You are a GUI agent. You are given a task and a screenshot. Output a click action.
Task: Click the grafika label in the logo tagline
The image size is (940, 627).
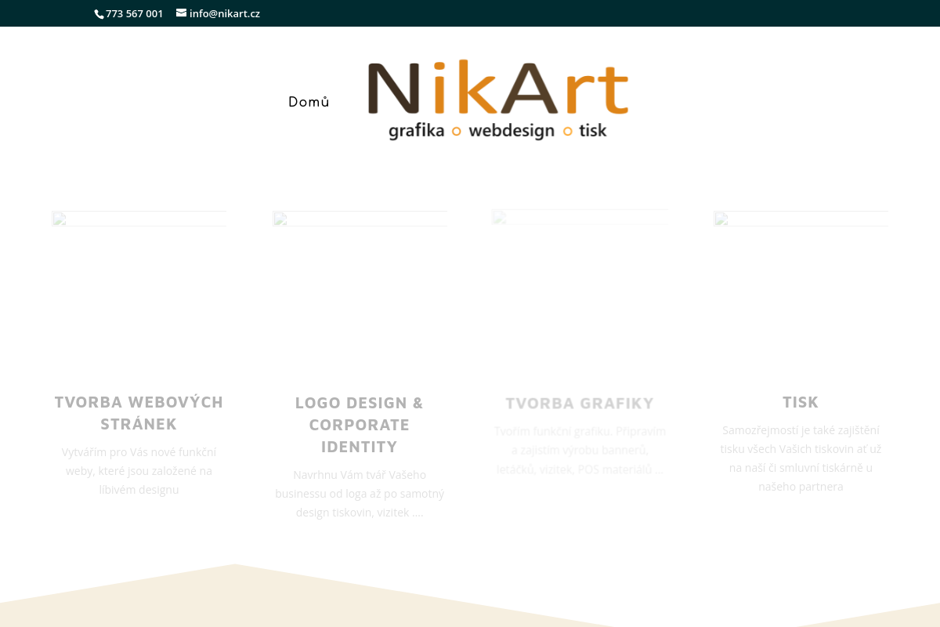[416, 131]
